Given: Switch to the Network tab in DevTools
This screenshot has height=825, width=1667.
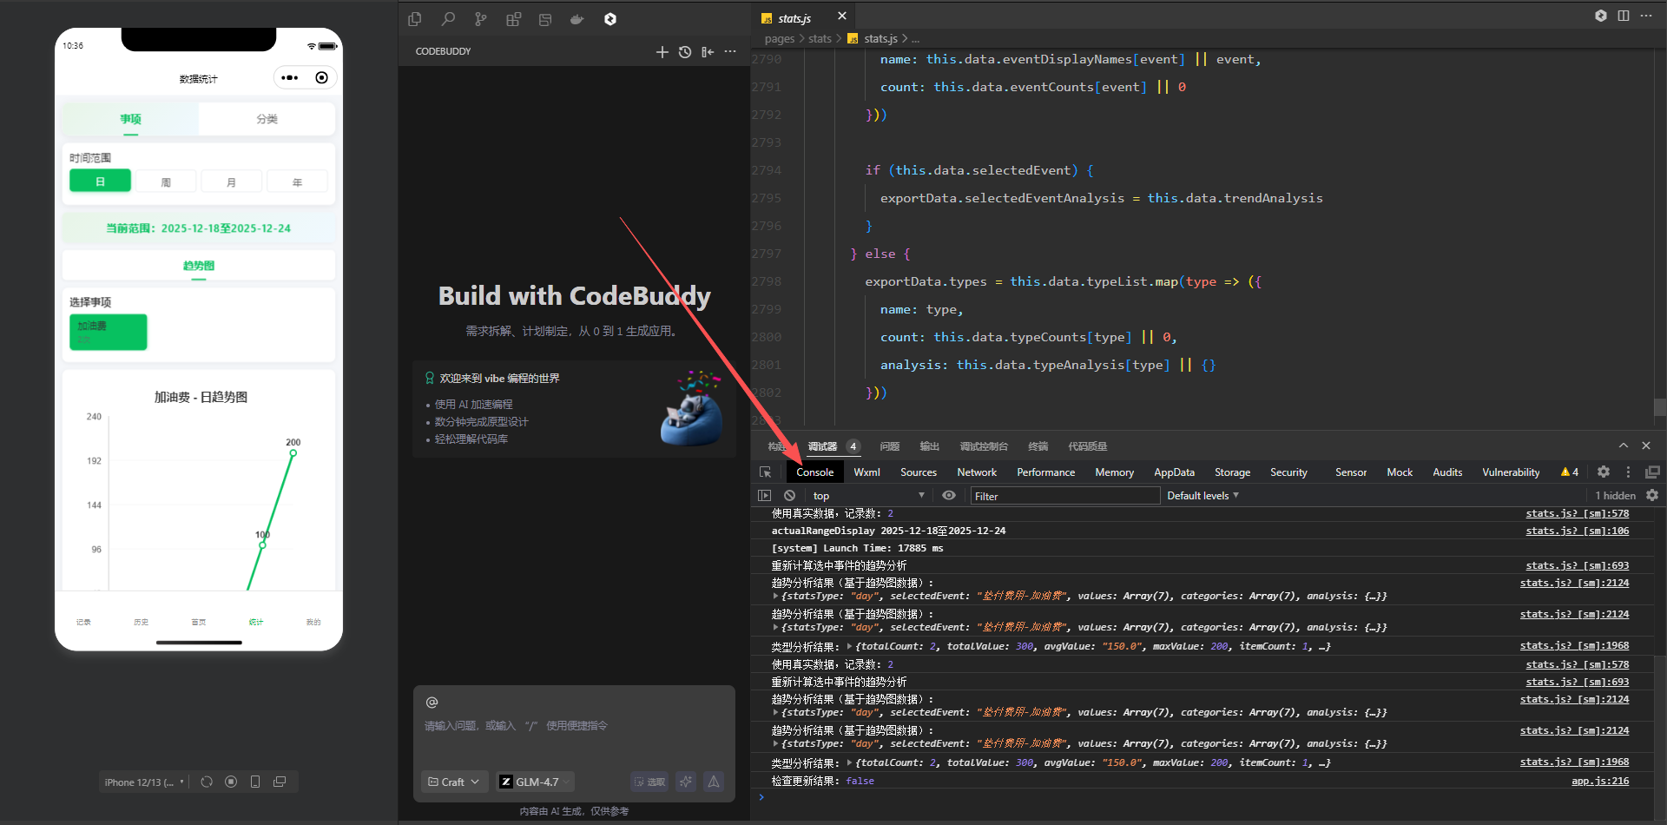Looking at the screenshot, I should click(976, 472).
